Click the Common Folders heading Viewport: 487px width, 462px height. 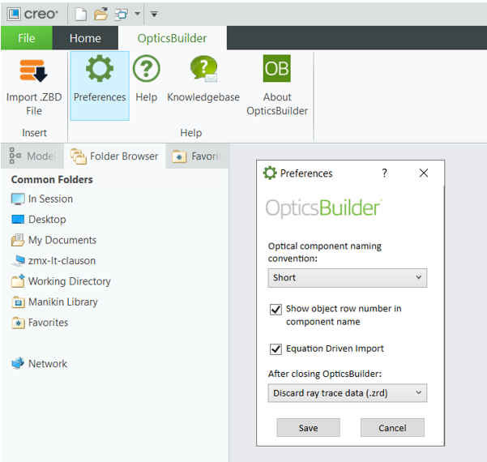pyautogui.click(x=52, y=180)
